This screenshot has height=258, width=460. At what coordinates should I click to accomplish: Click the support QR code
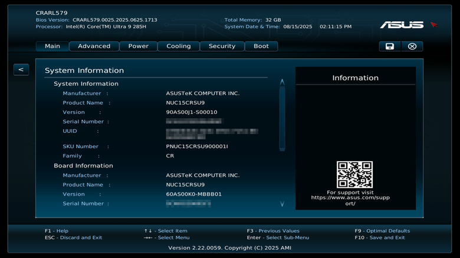point(354,175)
